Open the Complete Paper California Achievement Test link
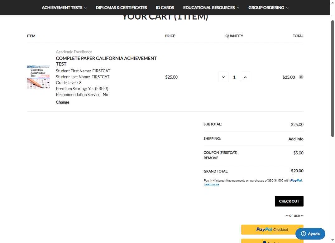335x243 pixels. (106, 61)
